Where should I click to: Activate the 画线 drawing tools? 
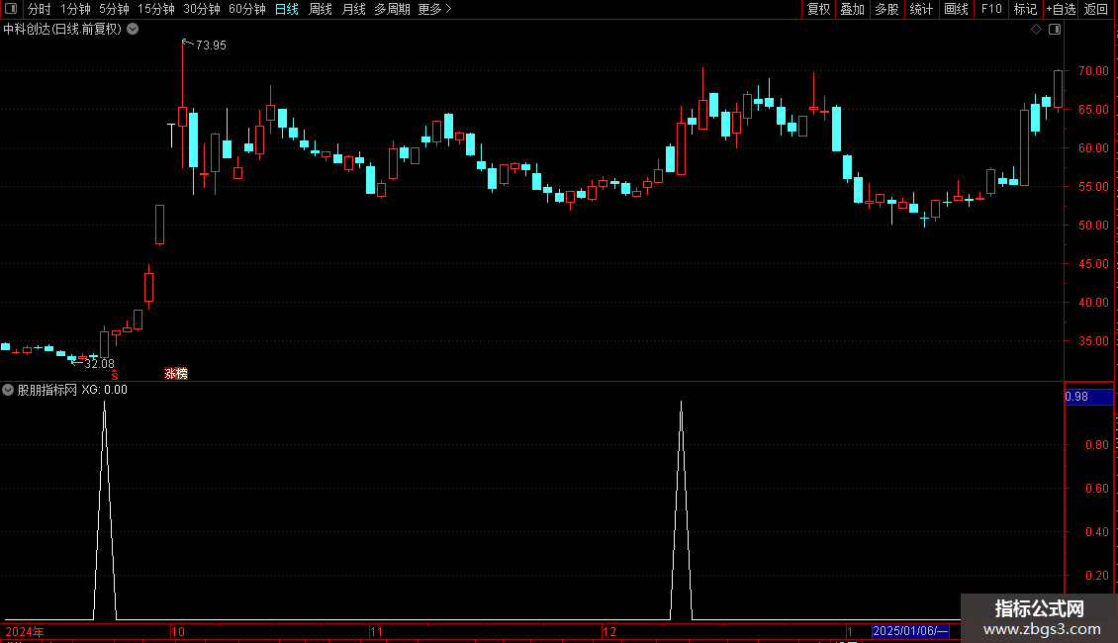[x=956, y=9]
